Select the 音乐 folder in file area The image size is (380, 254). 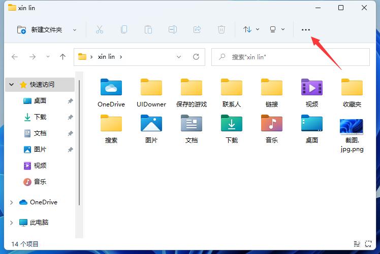click(x=272, y=129)
